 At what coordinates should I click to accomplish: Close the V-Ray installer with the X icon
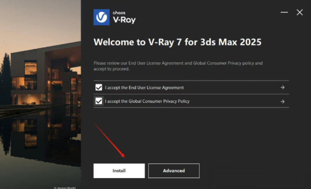[x=300, y=12]
